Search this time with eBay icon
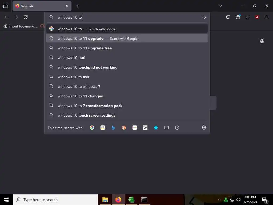273x205 pixels. click(x=135, y=128)
